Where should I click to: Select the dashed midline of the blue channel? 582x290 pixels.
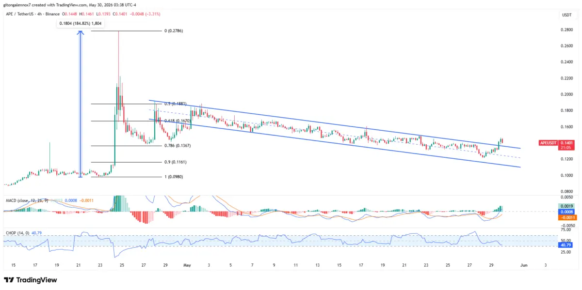pyautogui.click(x=335, y=134)
